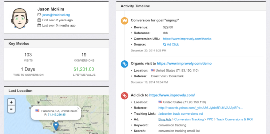Click US flag in organic visit location

(153, 70)
